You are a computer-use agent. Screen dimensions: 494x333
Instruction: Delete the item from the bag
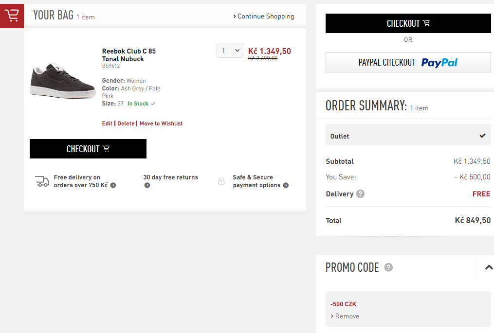click(126, 123)
